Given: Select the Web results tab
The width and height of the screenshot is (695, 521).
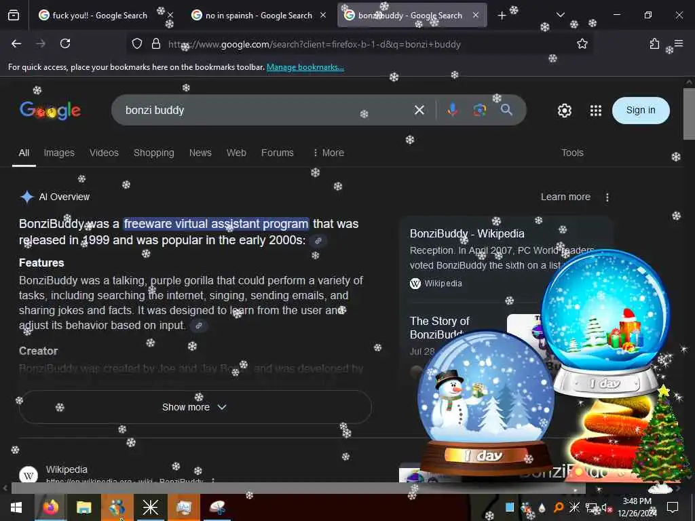Looking at the screenshot, I should tap(236, 153).
